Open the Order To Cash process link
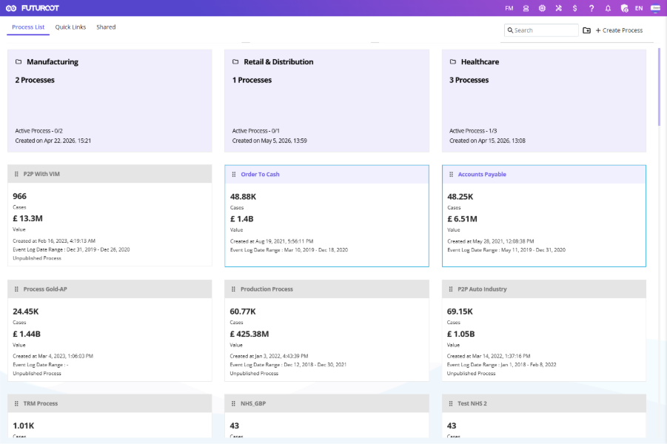This screenshot has width=667, height=444. coord(260,175)
